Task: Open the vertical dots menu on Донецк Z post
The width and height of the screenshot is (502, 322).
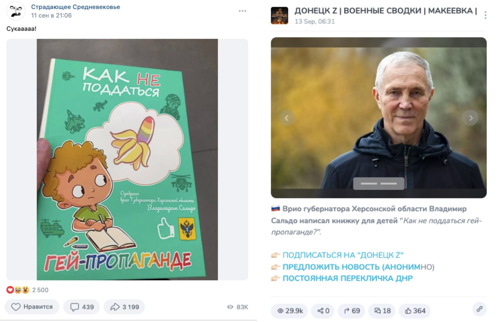Action: pyautogui.click(x=485, y=15)
